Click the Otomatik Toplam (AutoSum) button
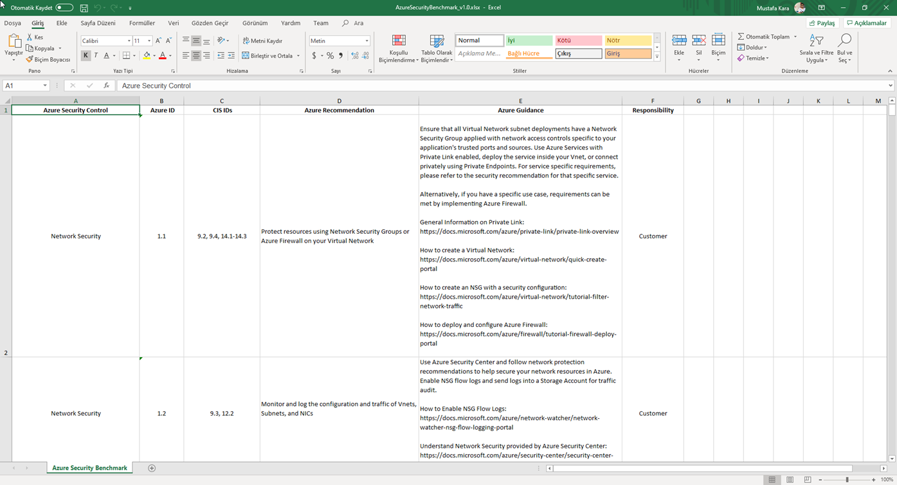897x485 pixels. point(763,37)
